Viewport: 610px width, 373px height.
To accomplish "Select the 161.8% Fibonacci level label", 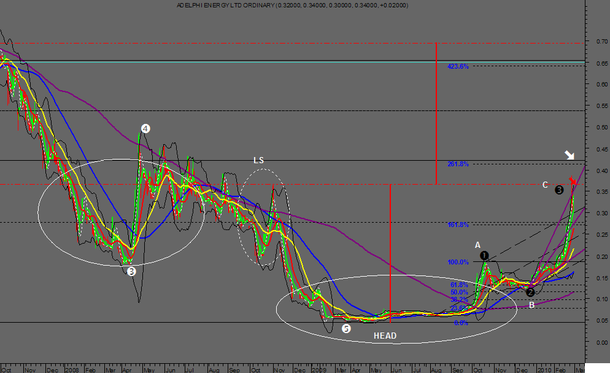I will [458, 225].
